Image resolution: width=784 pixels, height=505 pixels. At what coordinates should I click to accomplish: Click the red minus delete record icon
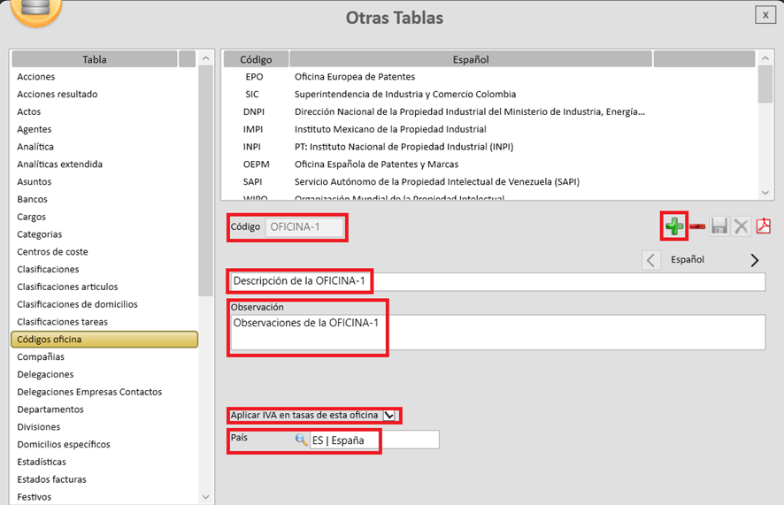(x=697, y=227)
